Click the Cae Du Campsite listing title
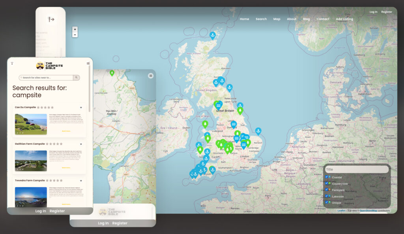This screenshot has height=234, width=404. (x=25, y=107)
